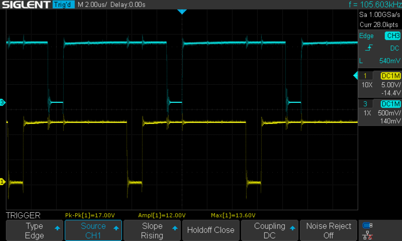This screenshot has height=241, width=402.
Task: Click the f = 105.603kHz frequency counter
Action: click(375, 4)
